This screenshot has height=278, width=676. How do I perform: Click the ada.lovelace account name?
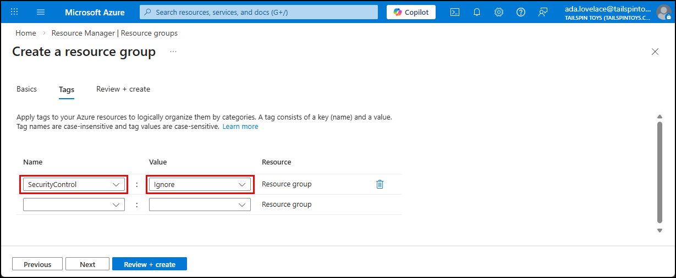(x=607, y=9)
